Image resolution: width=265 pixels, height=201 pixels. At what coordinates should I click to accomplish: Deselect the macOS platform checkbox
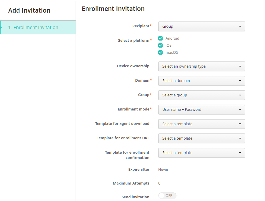[161, 53]
